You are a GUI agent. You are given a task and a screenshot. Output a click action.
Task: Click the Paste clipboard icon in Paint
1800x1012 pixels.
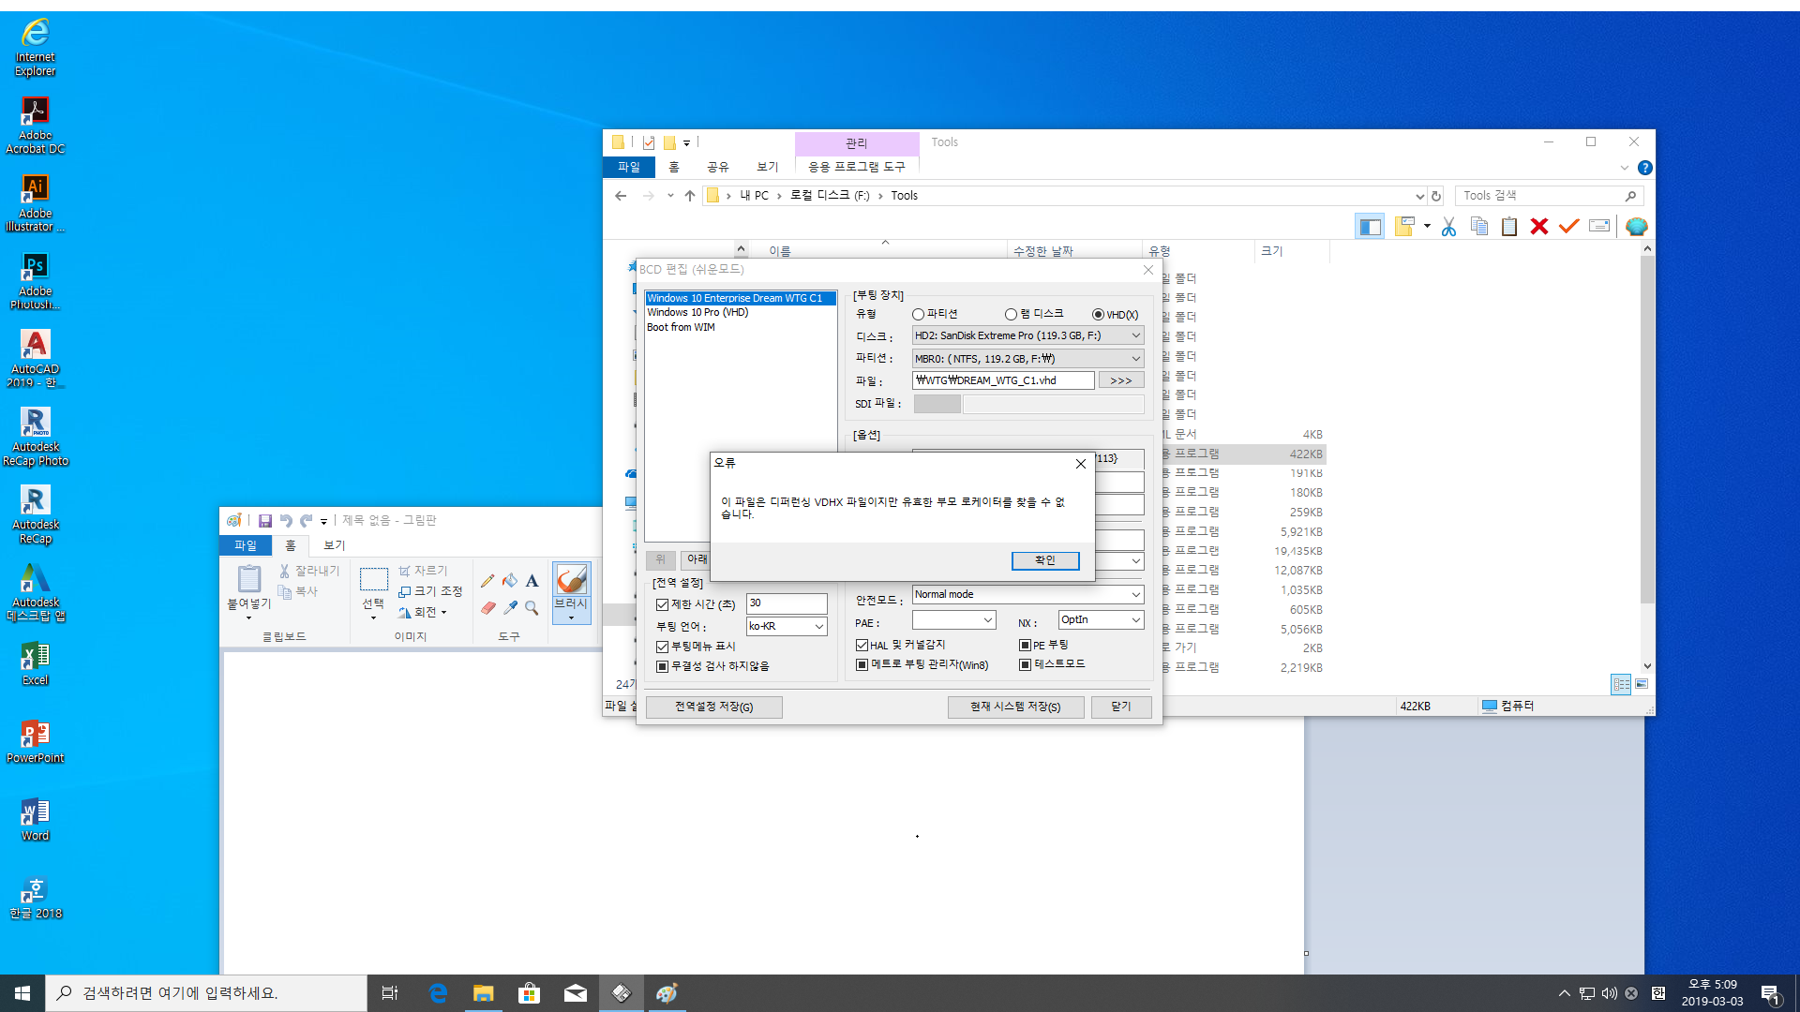(248, 579)
